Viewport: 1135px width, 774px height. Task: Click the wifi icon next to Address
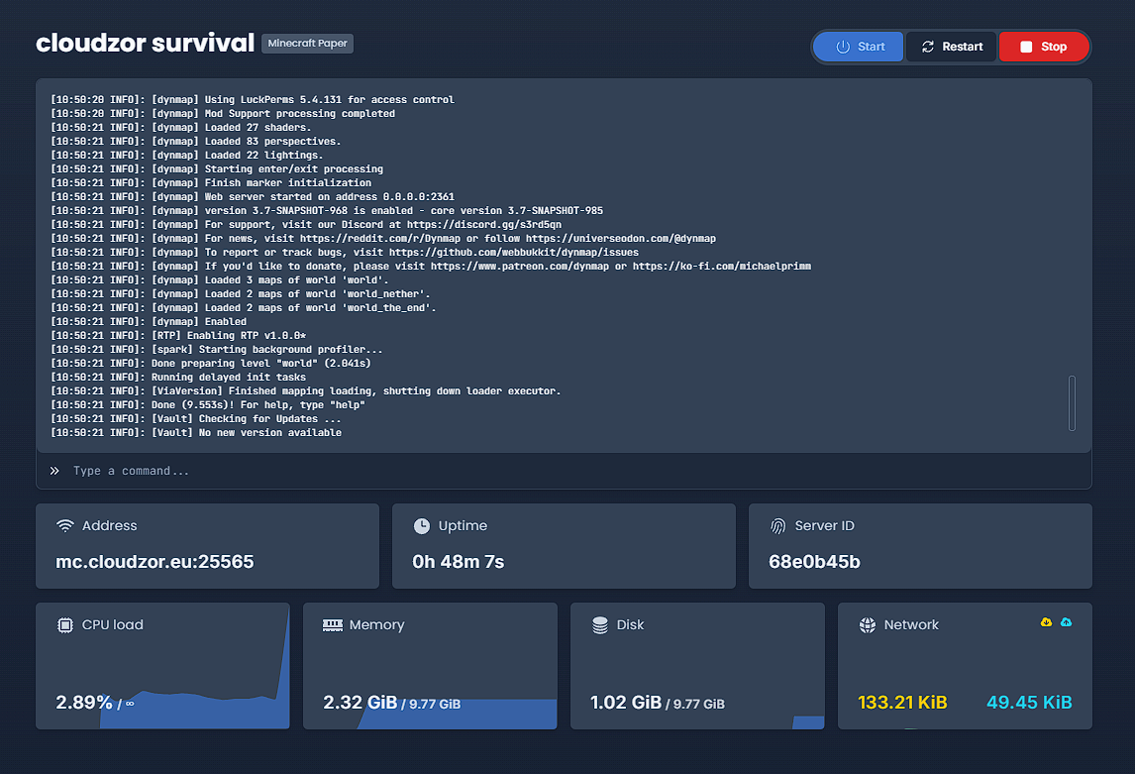click(65, 525)
